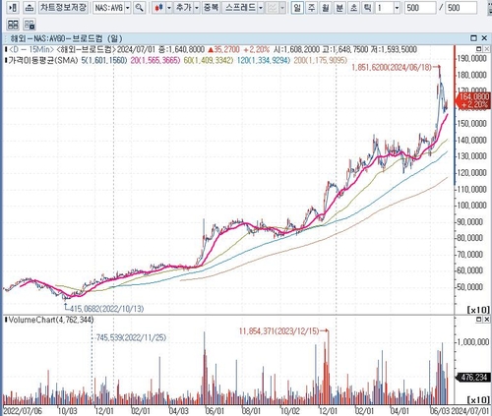The image size is (492, 416).
Task: Open the 추가 dropdown arrow
Action: 197,8
